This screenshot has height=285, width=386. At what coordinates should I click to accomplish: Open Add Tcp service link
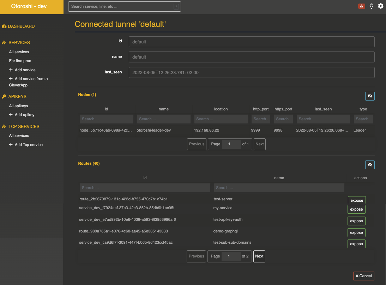click(x=28, y=145)
